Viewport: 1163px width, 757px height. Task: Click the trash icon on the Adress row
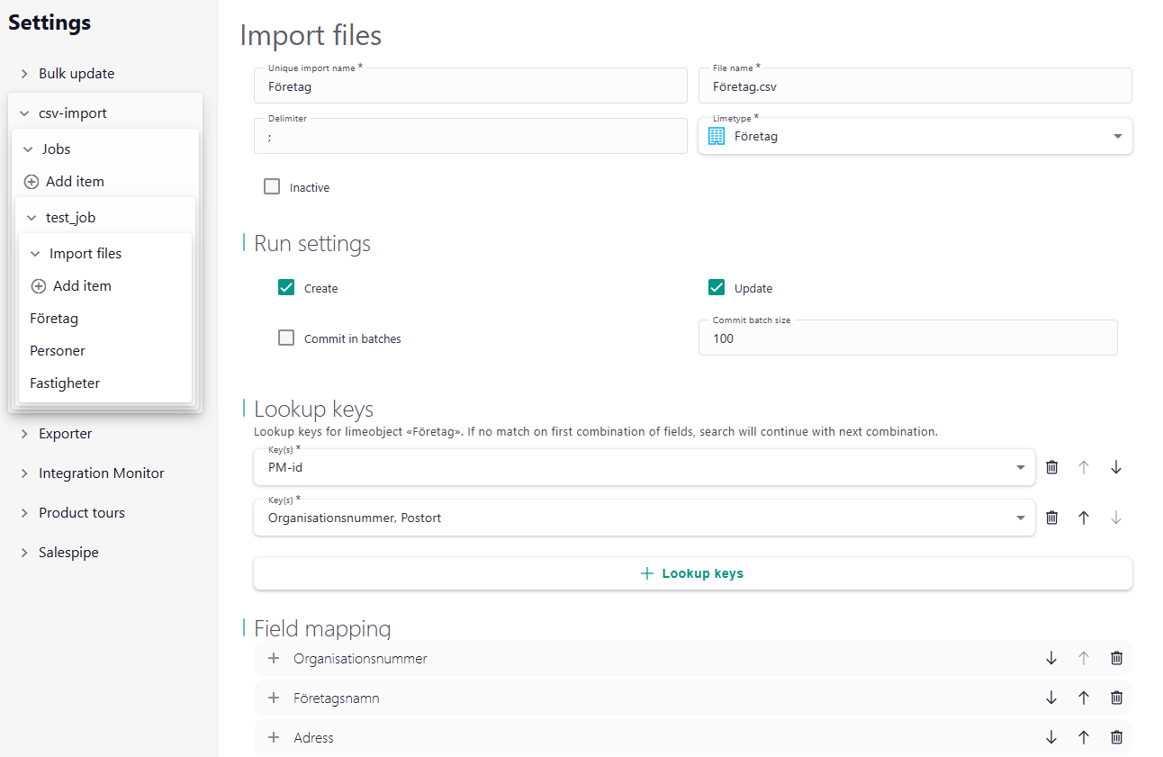[x=1116, y=736]
